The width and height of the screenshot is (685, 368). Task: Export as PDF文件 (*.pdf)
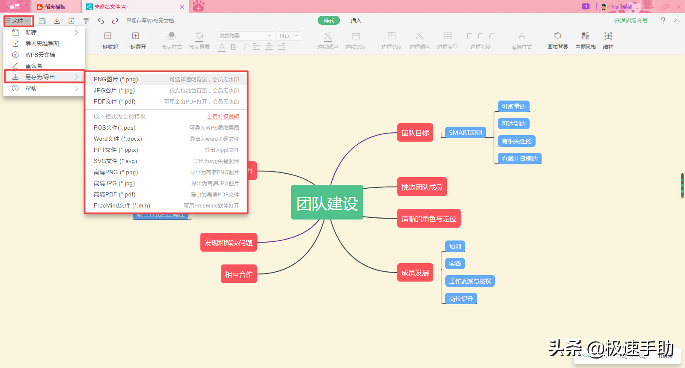pos(167,102)
